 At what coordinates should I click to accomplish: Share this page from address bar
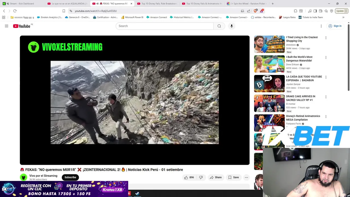click(249, 11)
